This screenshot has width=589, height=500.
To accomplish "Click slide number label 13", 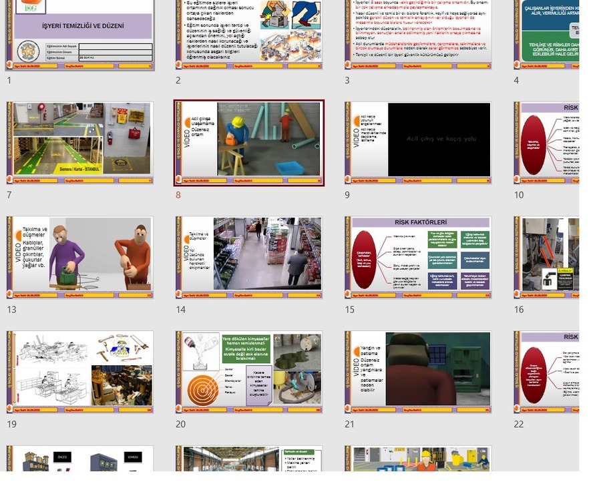I will pos(11,310).
